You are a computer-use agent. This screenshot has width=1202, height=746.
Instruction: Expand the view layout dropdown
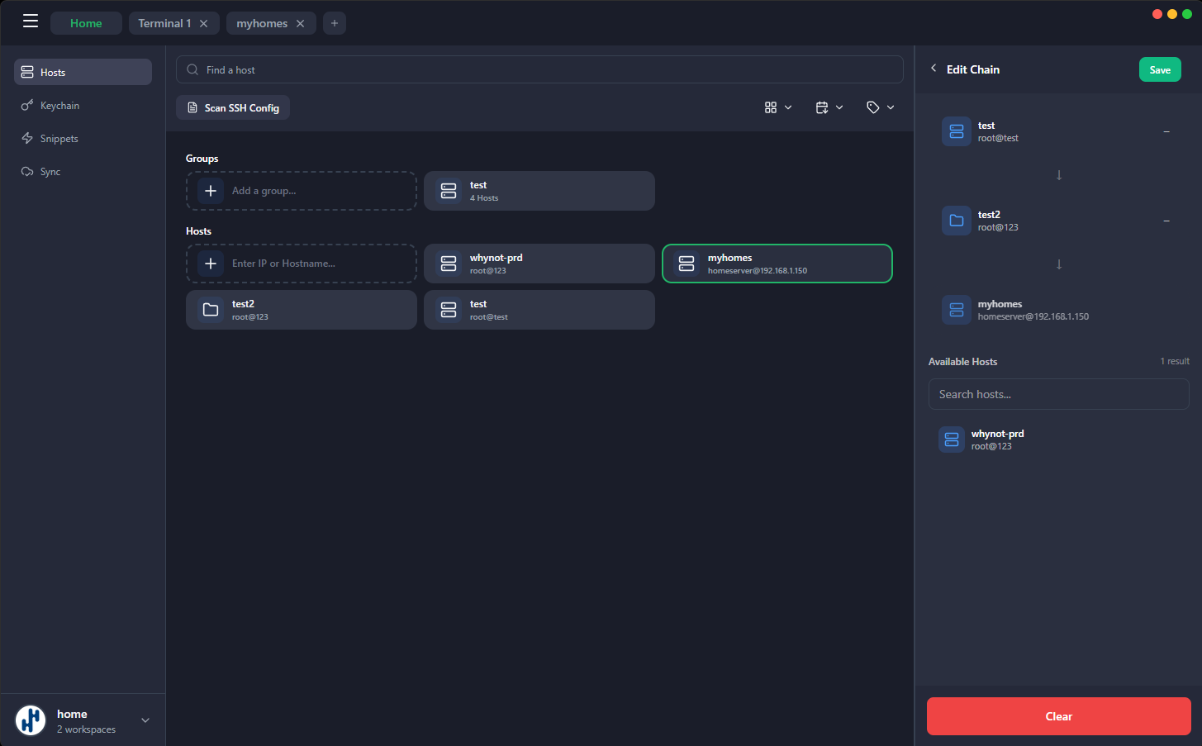click(787, 107)
